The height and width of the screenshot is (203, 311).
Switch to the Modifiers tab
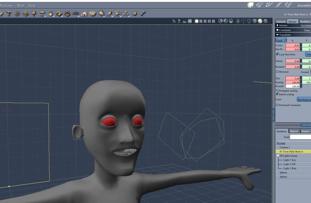(305, 22)
